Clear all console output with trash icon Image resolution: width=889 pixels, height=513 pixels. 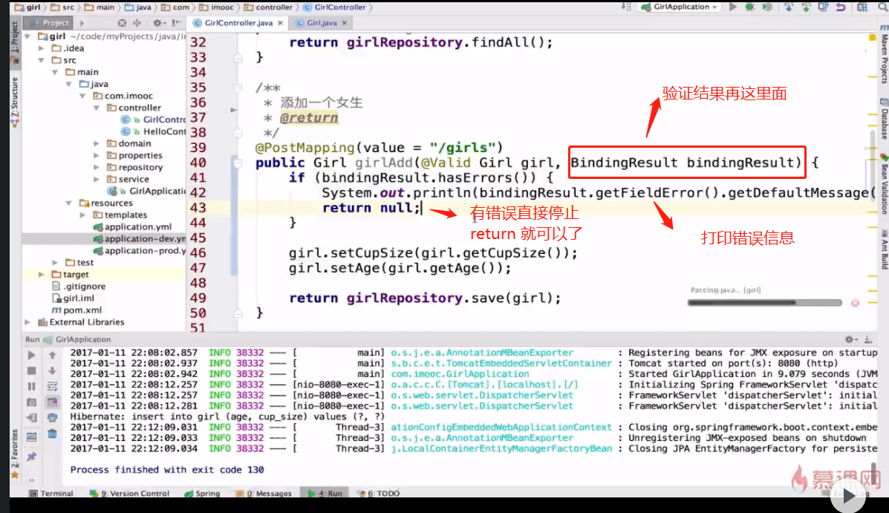(x=52, y=434)
